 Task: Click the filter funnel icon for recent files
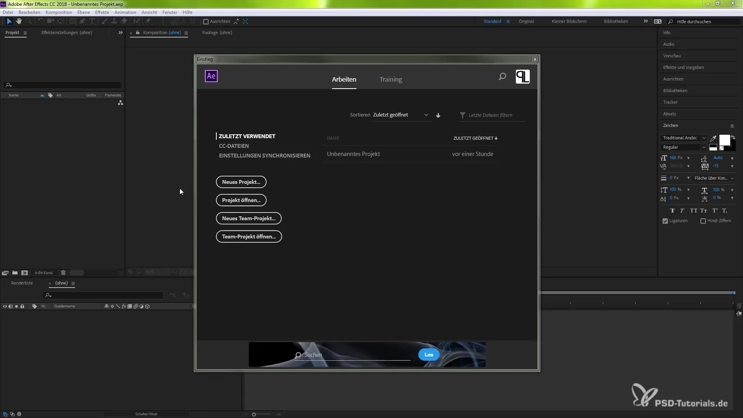(x=462, y=115)
